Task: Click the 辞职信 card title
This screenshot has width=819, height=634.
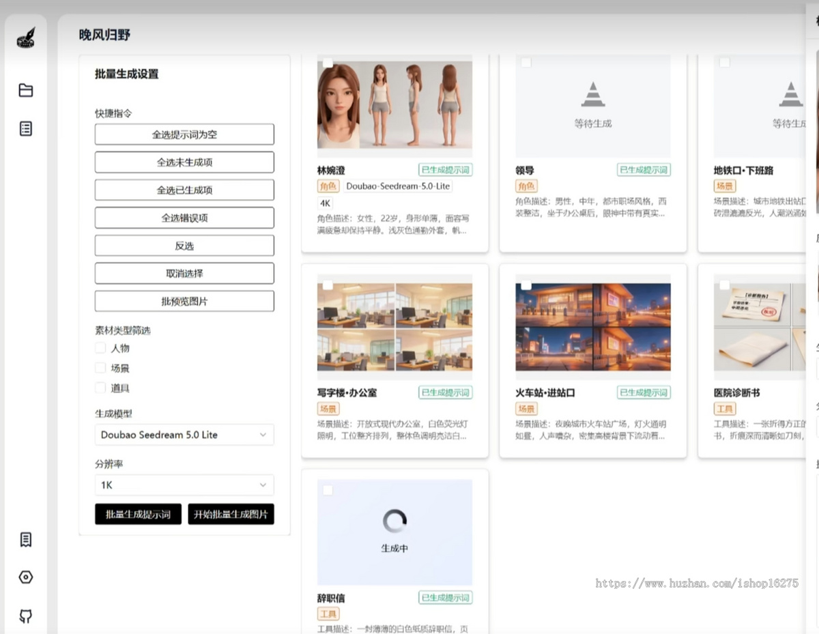Action: (x=331, y=599)
